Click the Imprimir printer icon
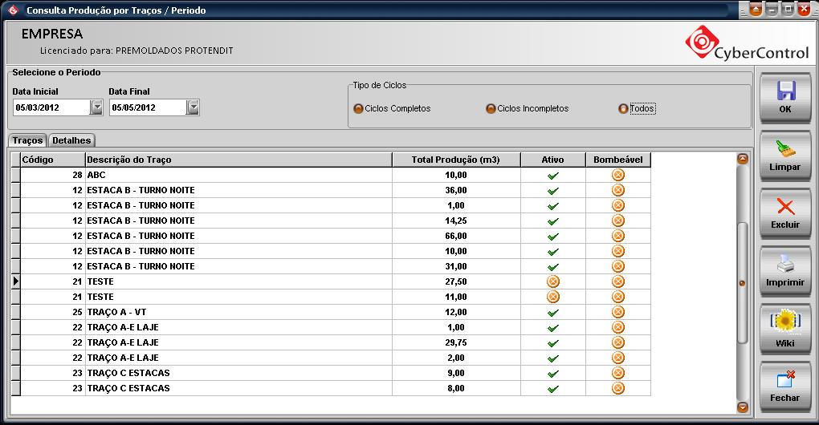Screen dimensions: 819x425 (784, 265)
